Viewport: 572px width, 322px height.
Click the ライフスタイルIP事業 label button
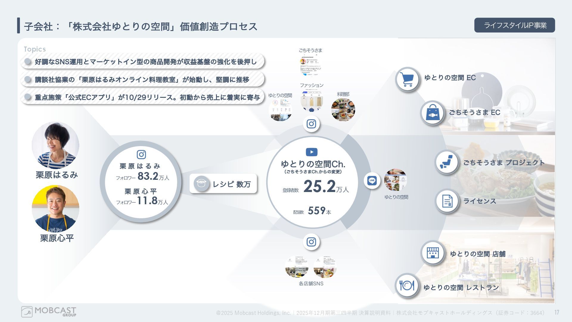click(x=515, y=25)
